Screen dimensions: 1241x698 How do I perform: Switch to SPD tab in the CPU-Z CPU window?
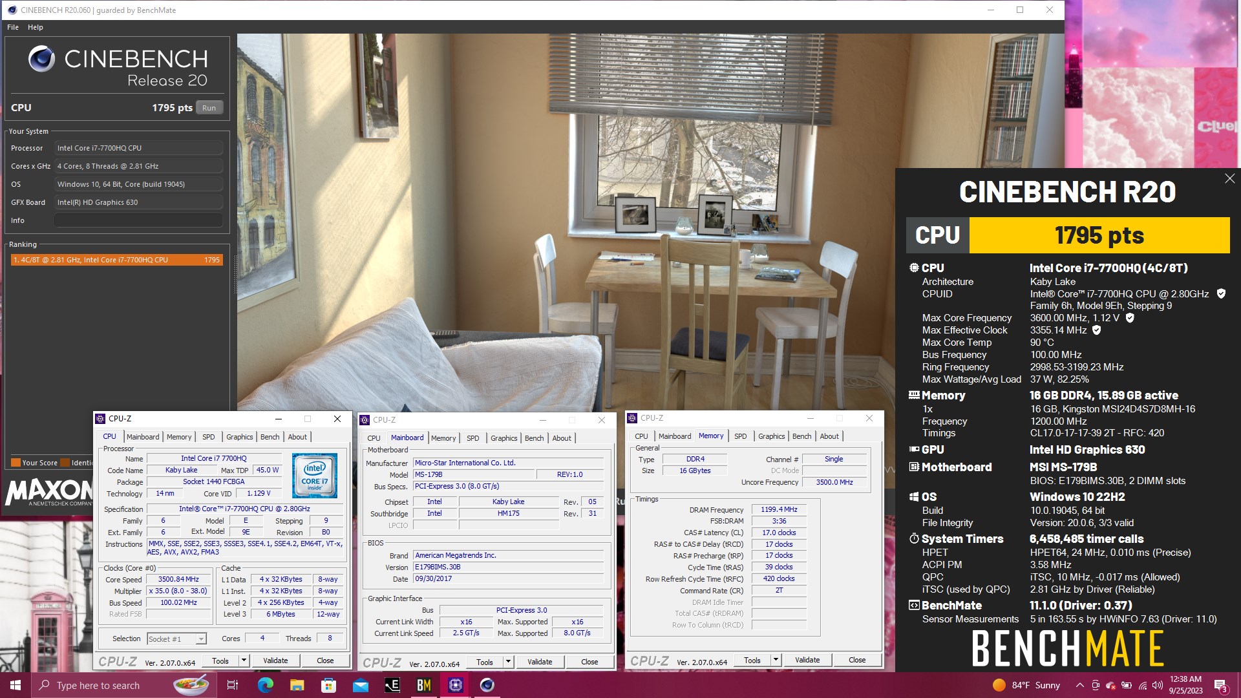208,437
